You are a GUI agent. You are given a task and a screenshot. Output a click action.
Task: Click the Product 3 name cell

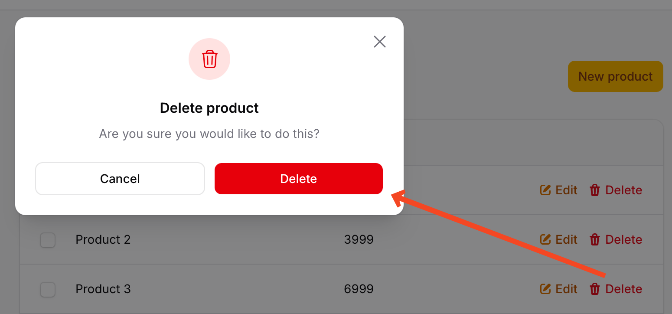coord(103,289)
